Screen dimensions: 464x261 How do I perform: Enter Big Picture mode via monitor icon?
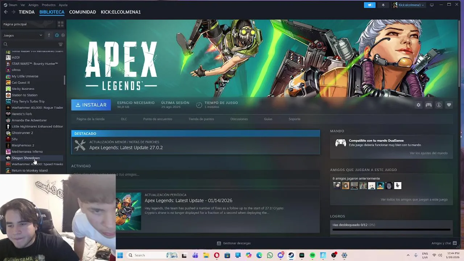click(x=432, y=5)
